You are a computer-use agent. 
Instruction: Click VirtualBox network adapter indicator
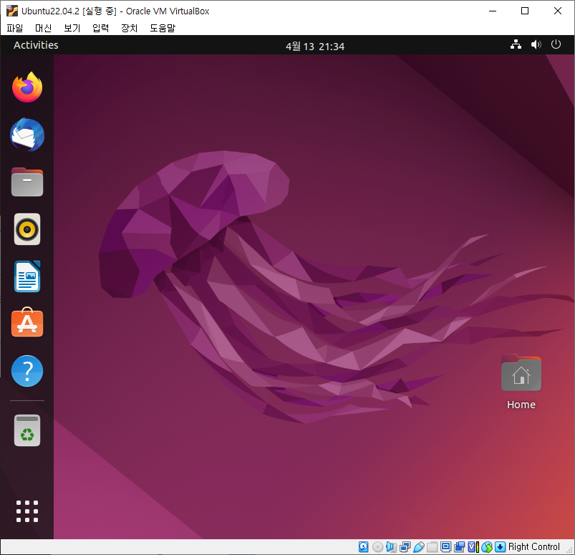pyautogui.click(x=405, y=547)
